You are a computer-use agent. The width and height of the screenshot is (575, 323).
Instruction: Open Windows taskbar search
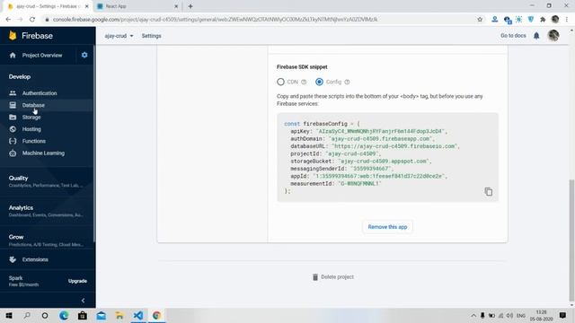click(27, 315)
